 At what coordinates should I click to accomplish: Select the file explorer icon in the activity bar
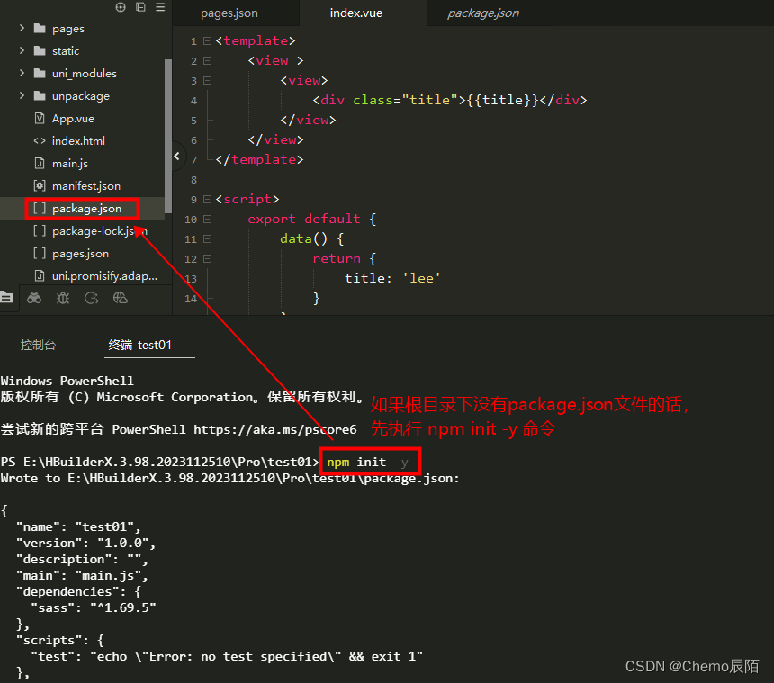click(8, 297)
